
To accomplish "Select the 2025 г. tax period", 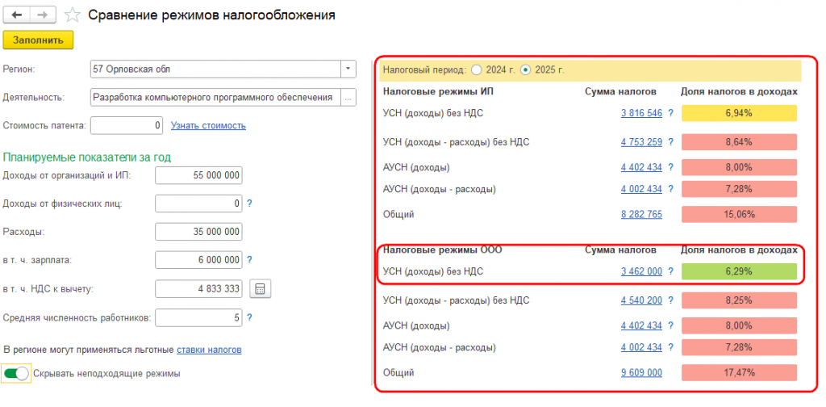I will (x=525, y=69).
